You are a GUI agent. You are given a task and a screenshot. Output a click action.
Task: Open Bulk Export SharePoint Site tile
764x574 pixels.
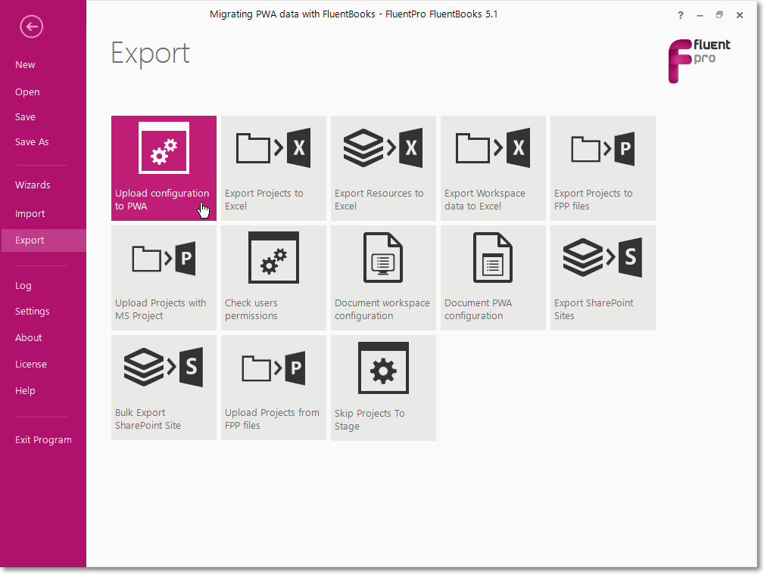(164, 387)
